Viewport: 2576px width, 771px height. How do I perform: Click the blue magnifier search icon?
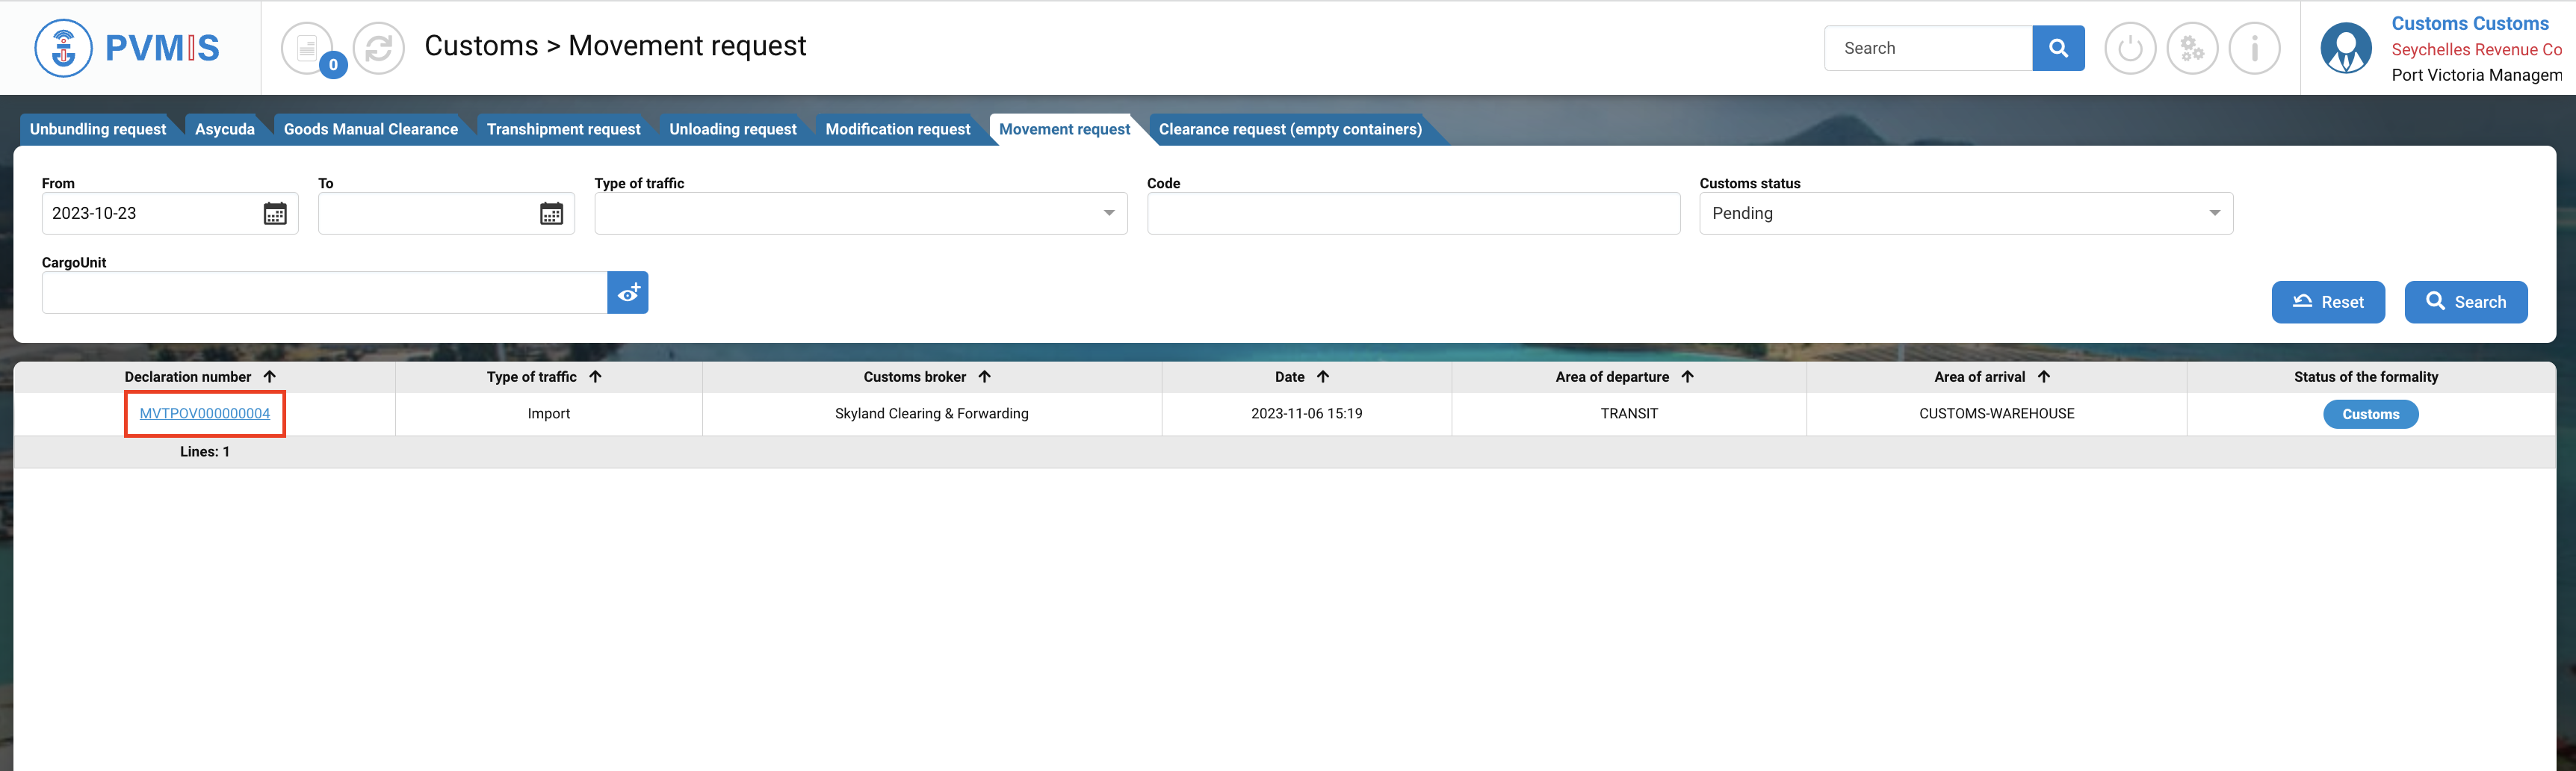coord(2058,48)
